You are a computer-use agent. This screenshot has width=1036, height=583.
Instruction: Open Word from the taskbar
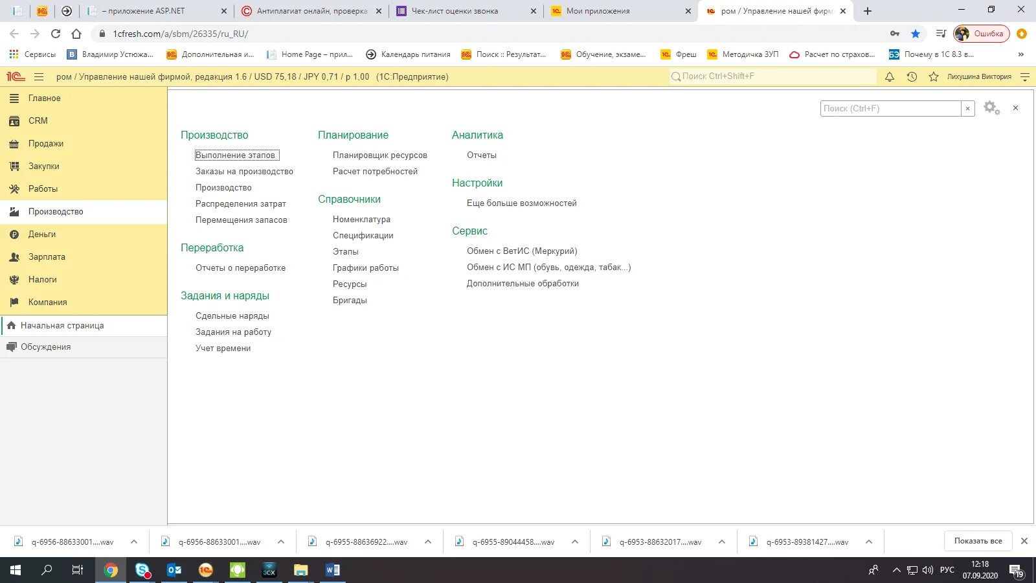tap(332, 570)
